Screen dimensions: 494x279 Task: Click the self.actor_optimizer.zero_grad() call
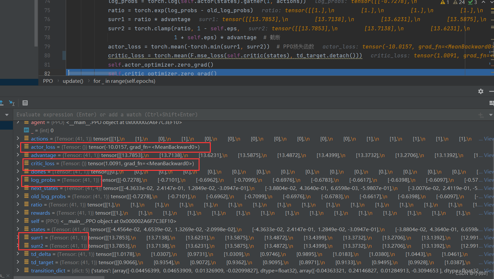[x=161, y=65]
